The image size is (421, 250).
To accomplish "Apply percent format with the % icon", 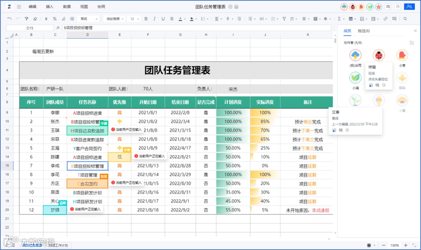I will 55,19.
